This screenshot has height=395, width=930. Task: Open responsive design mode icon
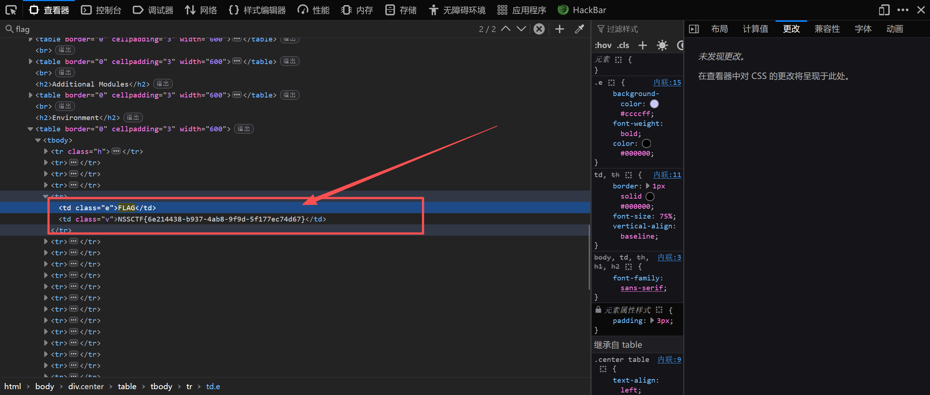[x=884, y=10]
